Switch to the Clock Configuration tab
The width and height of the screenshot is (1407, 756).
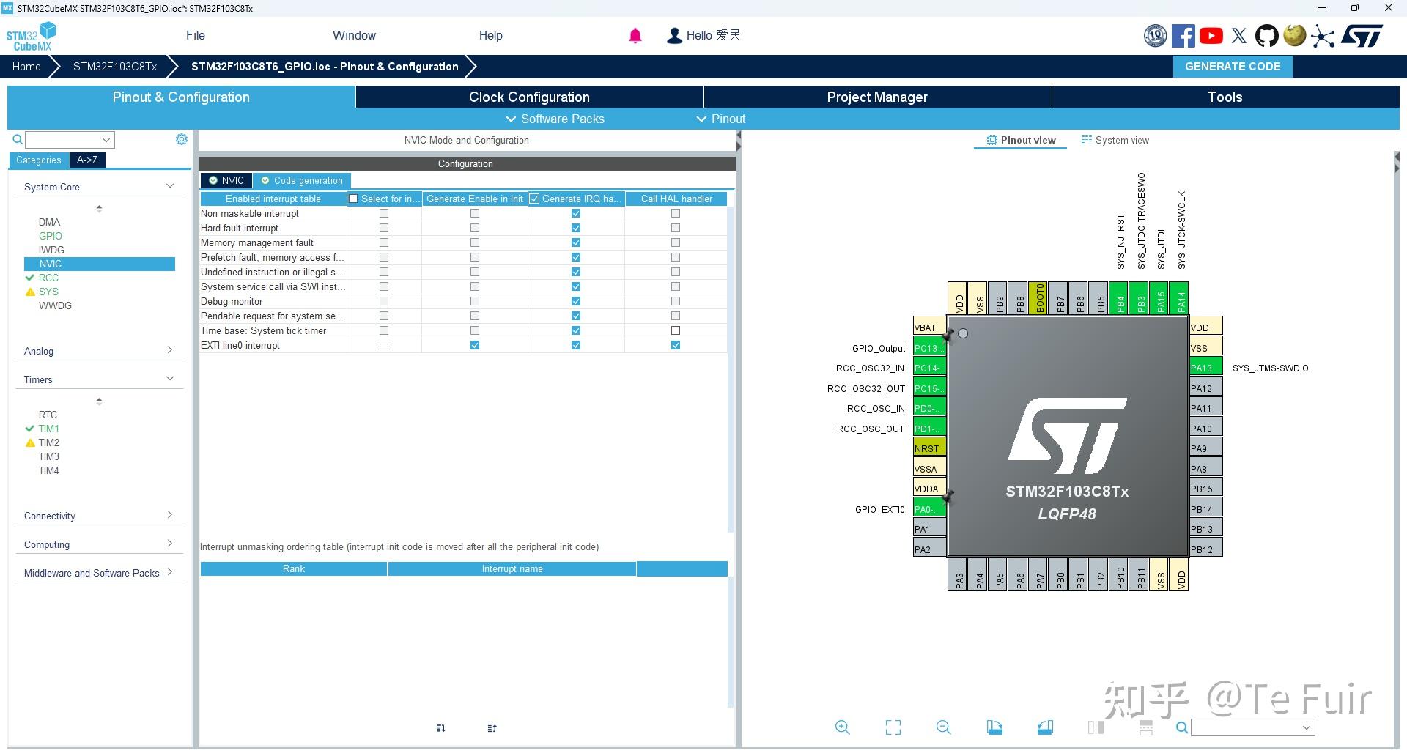528,97
